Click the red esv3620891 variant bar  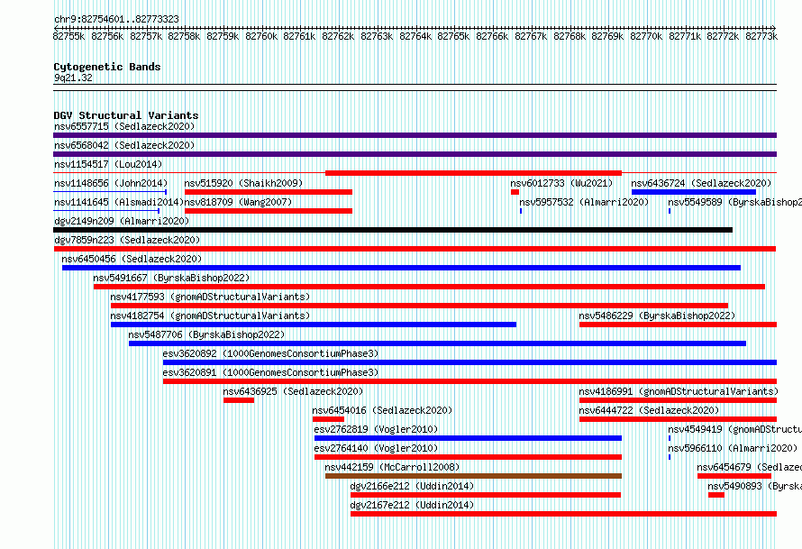coord(470,381)
